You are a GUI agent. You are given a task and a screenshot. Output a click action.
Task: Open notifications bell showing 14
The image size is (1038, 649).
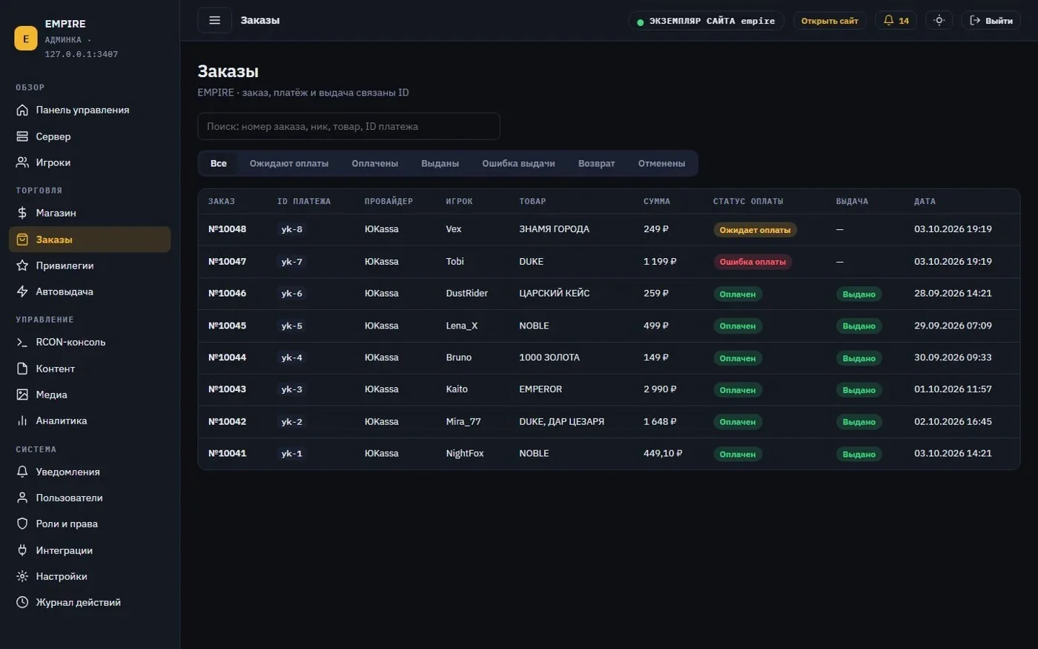coord(896,21)
